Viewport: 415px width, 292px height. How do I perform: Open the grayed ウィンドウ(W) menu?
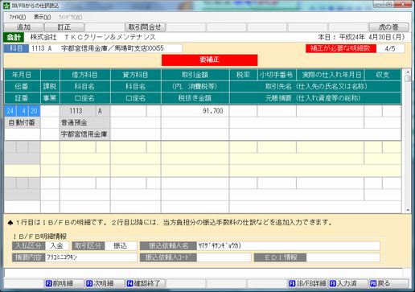70,17
